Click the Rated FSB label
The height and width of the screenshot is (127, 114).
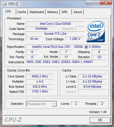17,92
